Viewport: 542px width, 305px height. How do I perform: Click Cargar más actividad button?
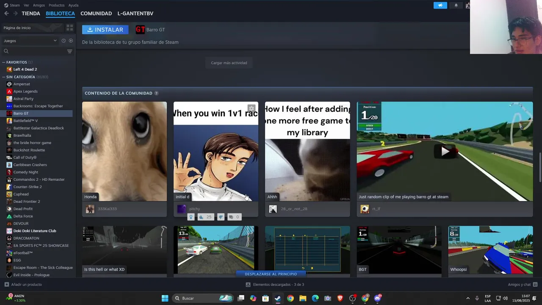click(x=229, y=63)
